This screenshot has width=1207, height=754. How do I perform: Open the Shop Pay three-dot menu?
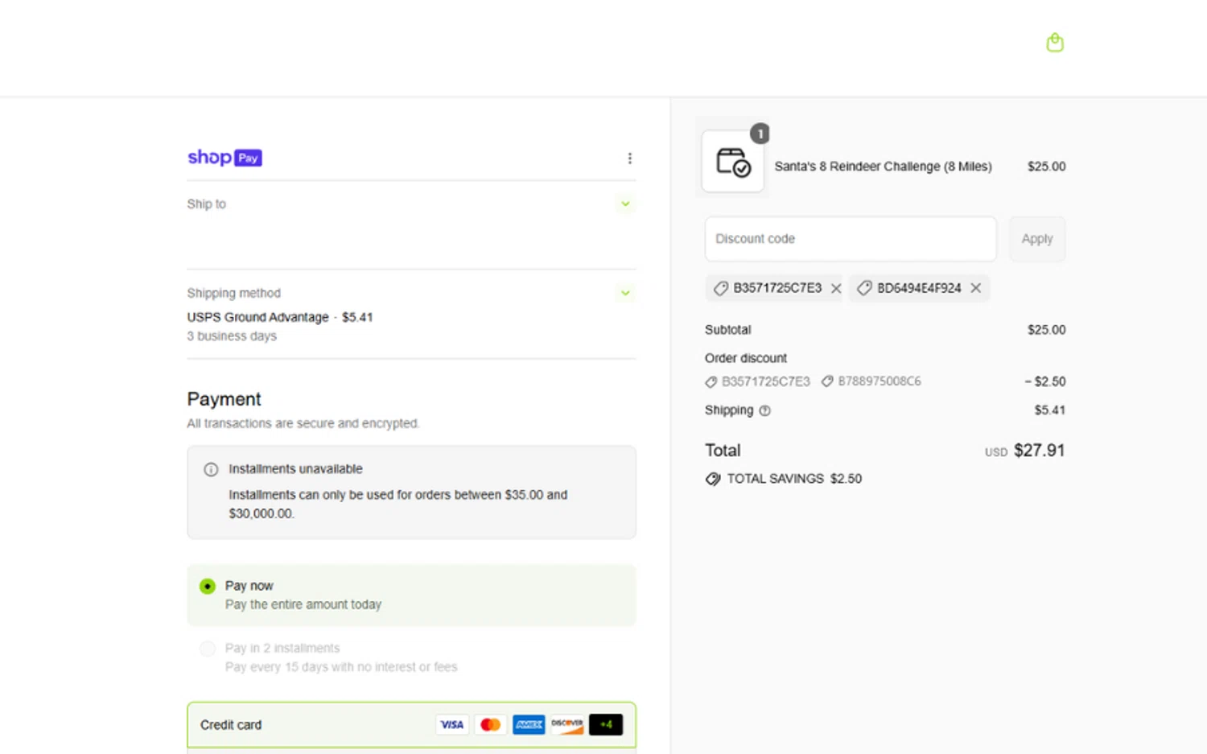pos(629,159)
